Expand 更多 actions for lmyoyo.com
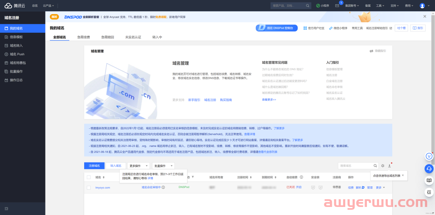Viewport: 435px width, 215px height. coord(380,188)
